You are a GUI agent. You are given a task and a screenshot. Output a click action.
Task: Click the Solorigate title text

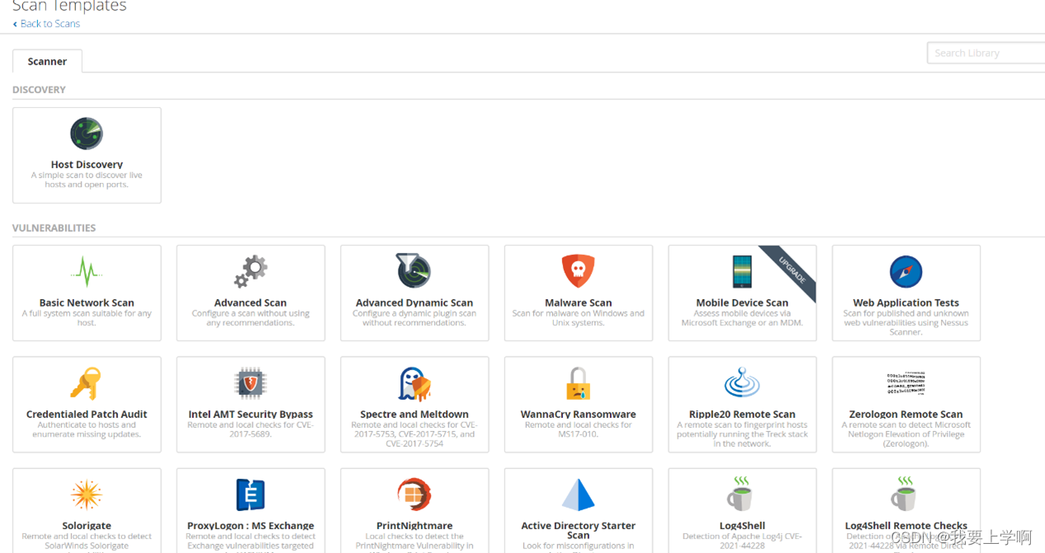87,526
